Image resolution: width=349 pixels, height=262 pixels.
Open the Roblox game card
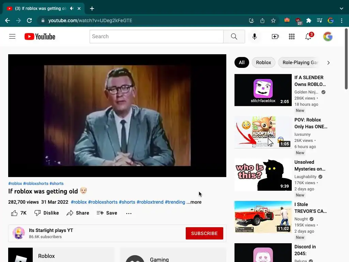(x=61, y=255)
